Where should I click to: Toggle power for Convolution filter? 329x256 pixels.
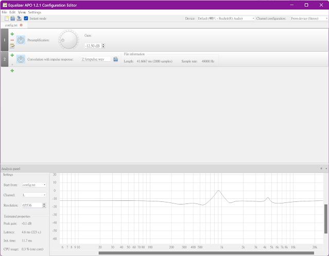[21, 59]
